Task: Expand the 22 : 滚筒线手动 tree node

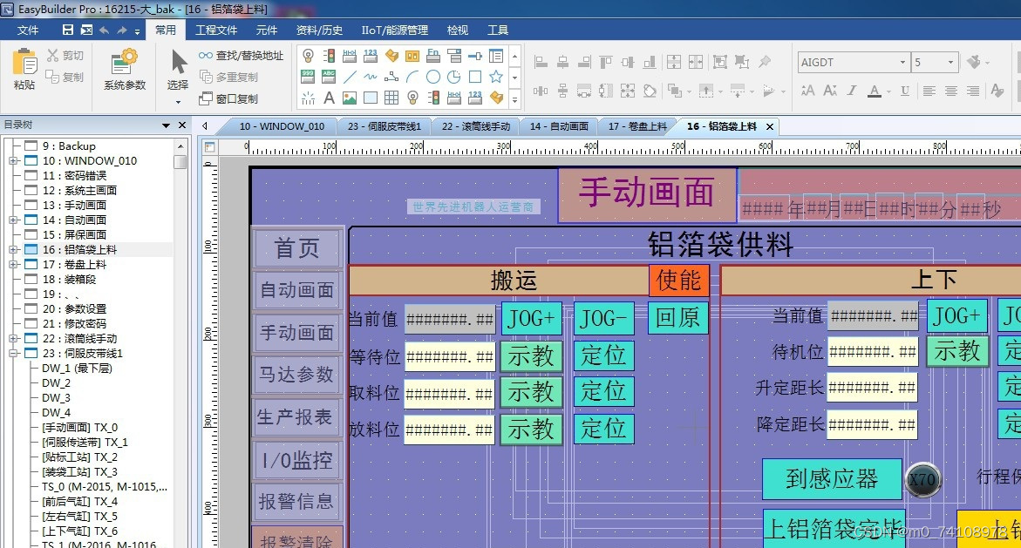Action: [x=13, y=338]
